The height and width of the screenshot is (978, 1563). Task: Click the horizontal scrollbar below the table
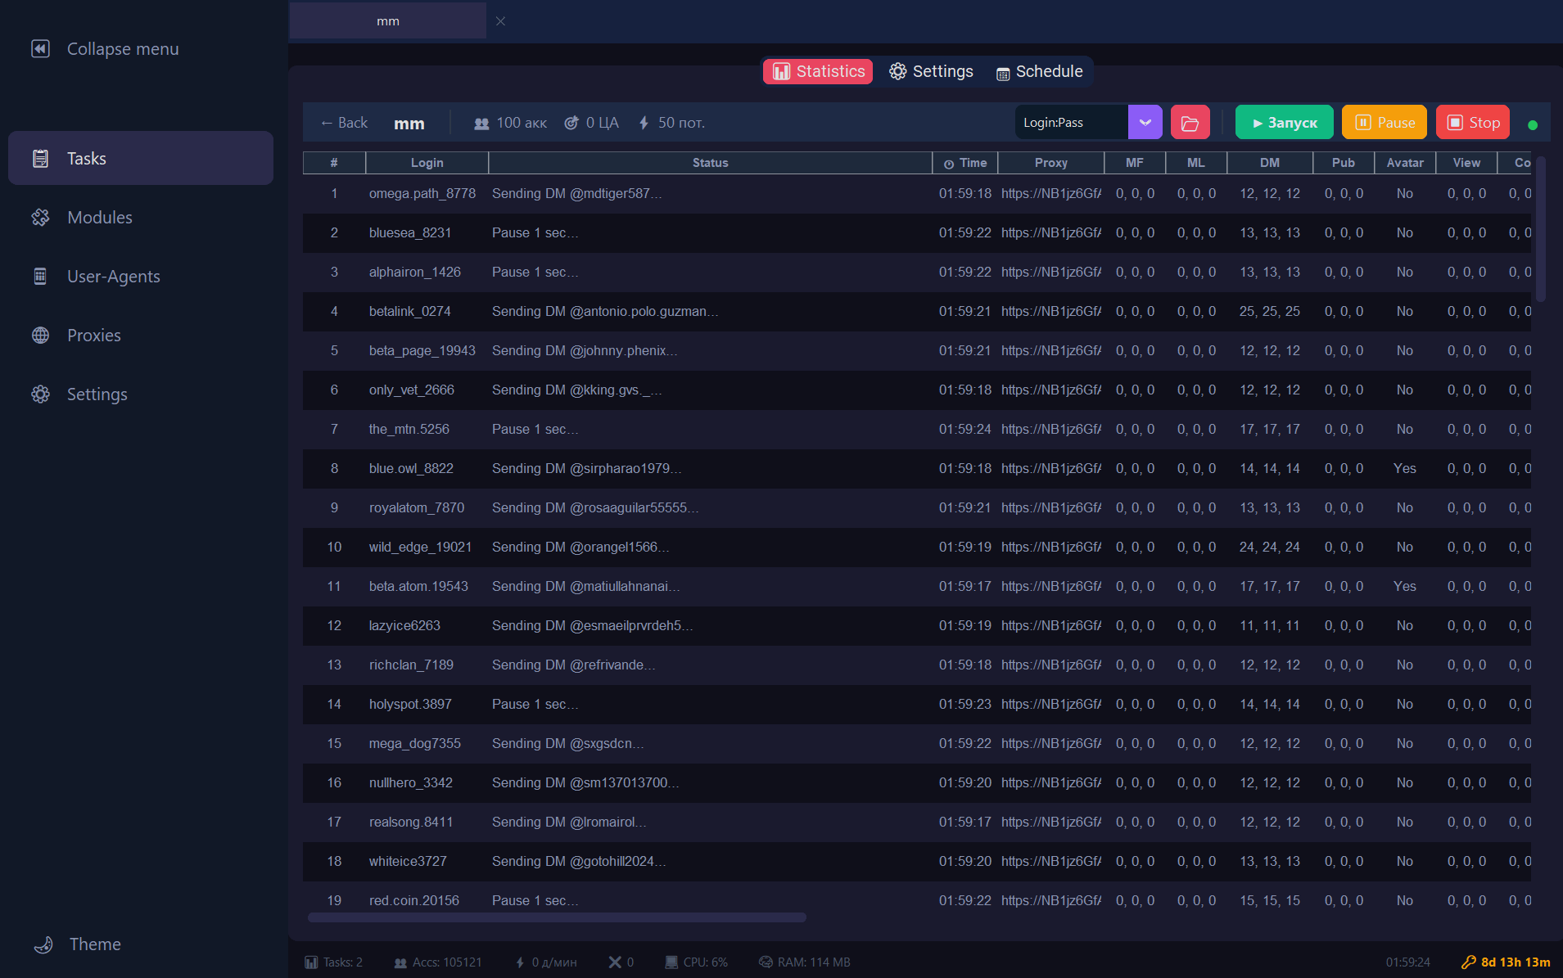coord(557,917)
